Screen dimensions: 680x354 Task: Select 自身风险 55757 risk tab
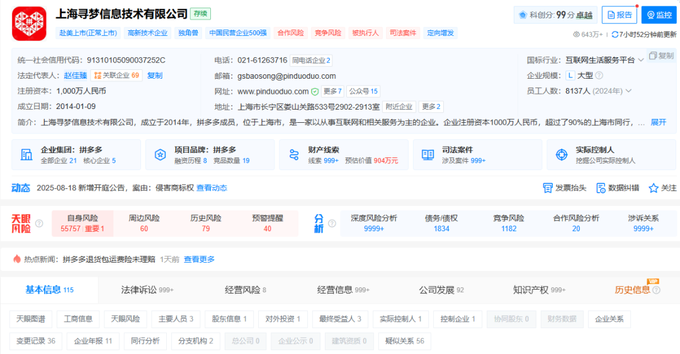click(x=82, y=224)
